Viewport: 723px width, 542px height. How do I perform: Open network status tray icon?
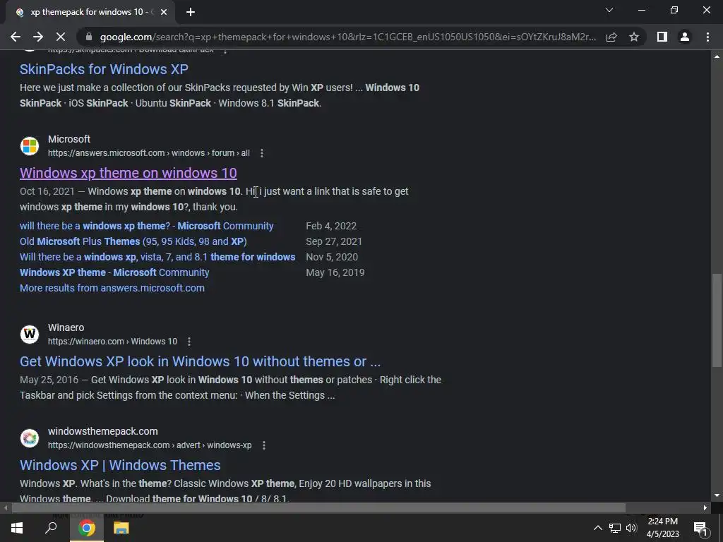(x=615, y=528)
